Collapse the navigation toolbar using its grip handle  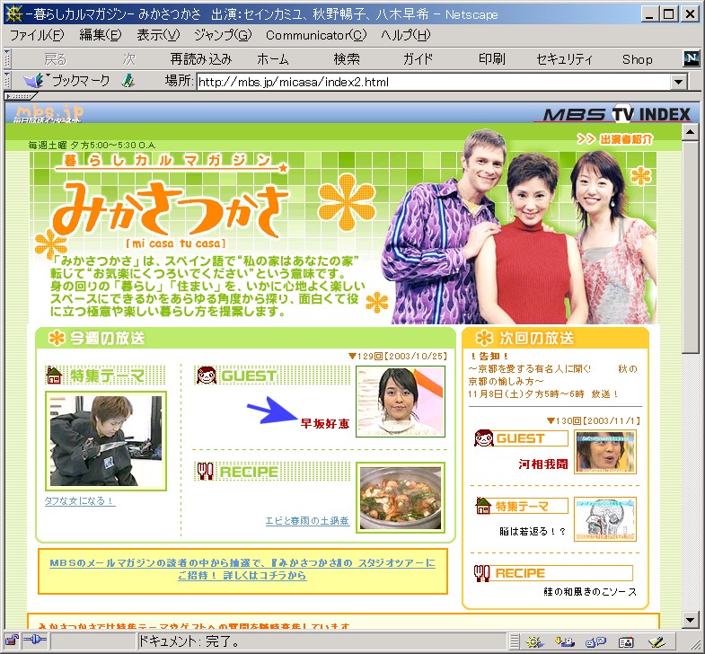point(7,58)
